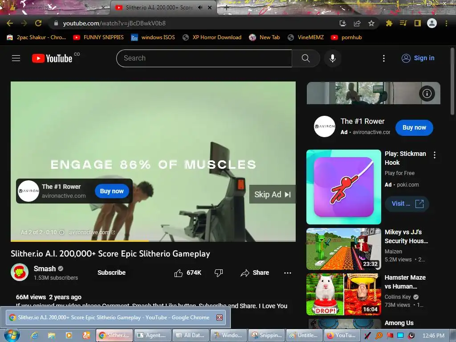Open the XP Horror Download bookmark
The image size is (456, 342).
click(x=212, y=37)
